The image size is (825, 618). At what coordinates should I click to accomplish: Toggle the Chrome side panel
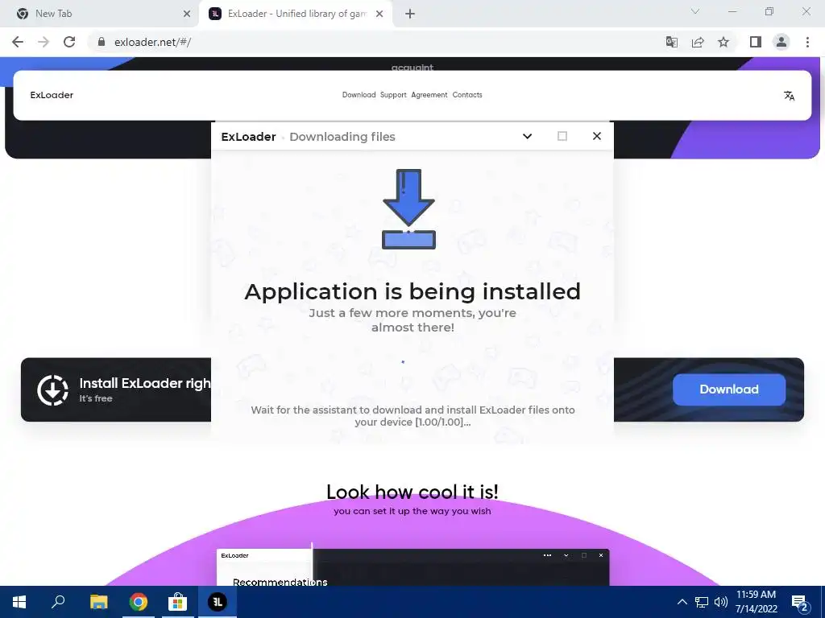coord(756,42)
